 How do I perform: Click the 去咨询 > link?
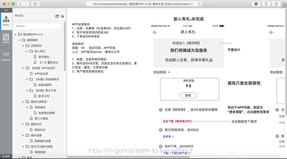pos(168,136)
